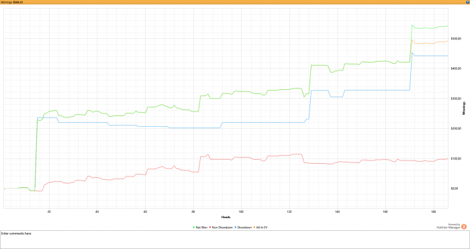Viewport: 470px width, 249px height.
Task: Toggle the Net Won legend entry
Action: (201, 228)
